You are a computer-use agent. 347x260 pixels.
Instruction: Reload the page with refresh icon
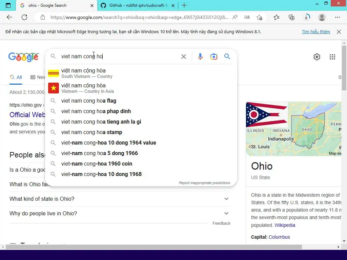24,17
